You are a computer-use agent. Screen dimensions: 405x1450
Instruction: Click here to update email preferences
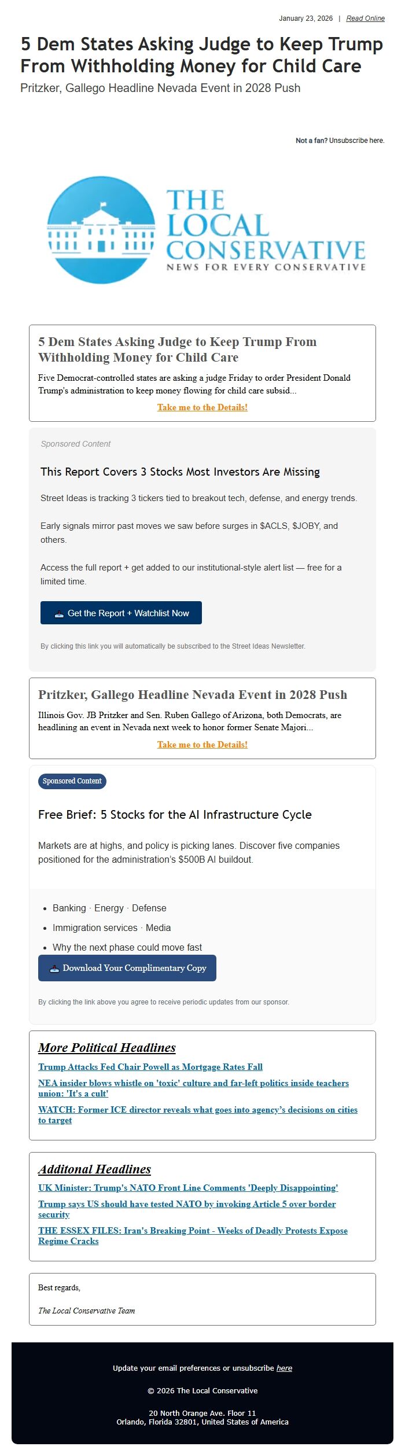pos(286,1368)
